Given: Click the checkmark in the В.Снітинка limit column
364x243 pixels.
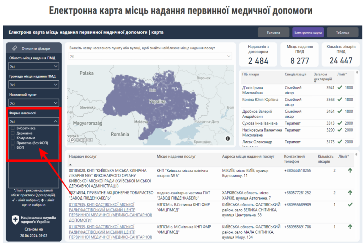Looking at the screenshot, I should [x=350, y=205].
